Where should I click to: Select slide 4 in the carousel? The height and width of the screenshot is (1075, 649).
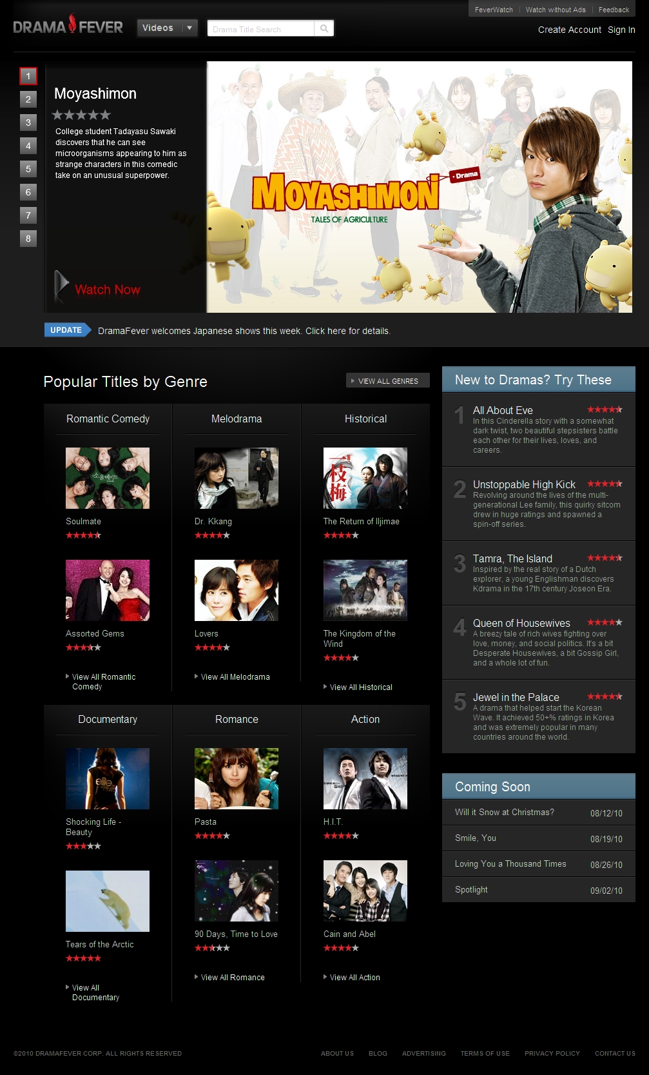click(x=28, y=146)
